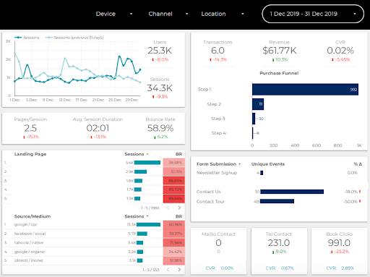Click the CVR 0.02% value
The height and width of the screenshot is (277, 370).
tap(340, 51)
